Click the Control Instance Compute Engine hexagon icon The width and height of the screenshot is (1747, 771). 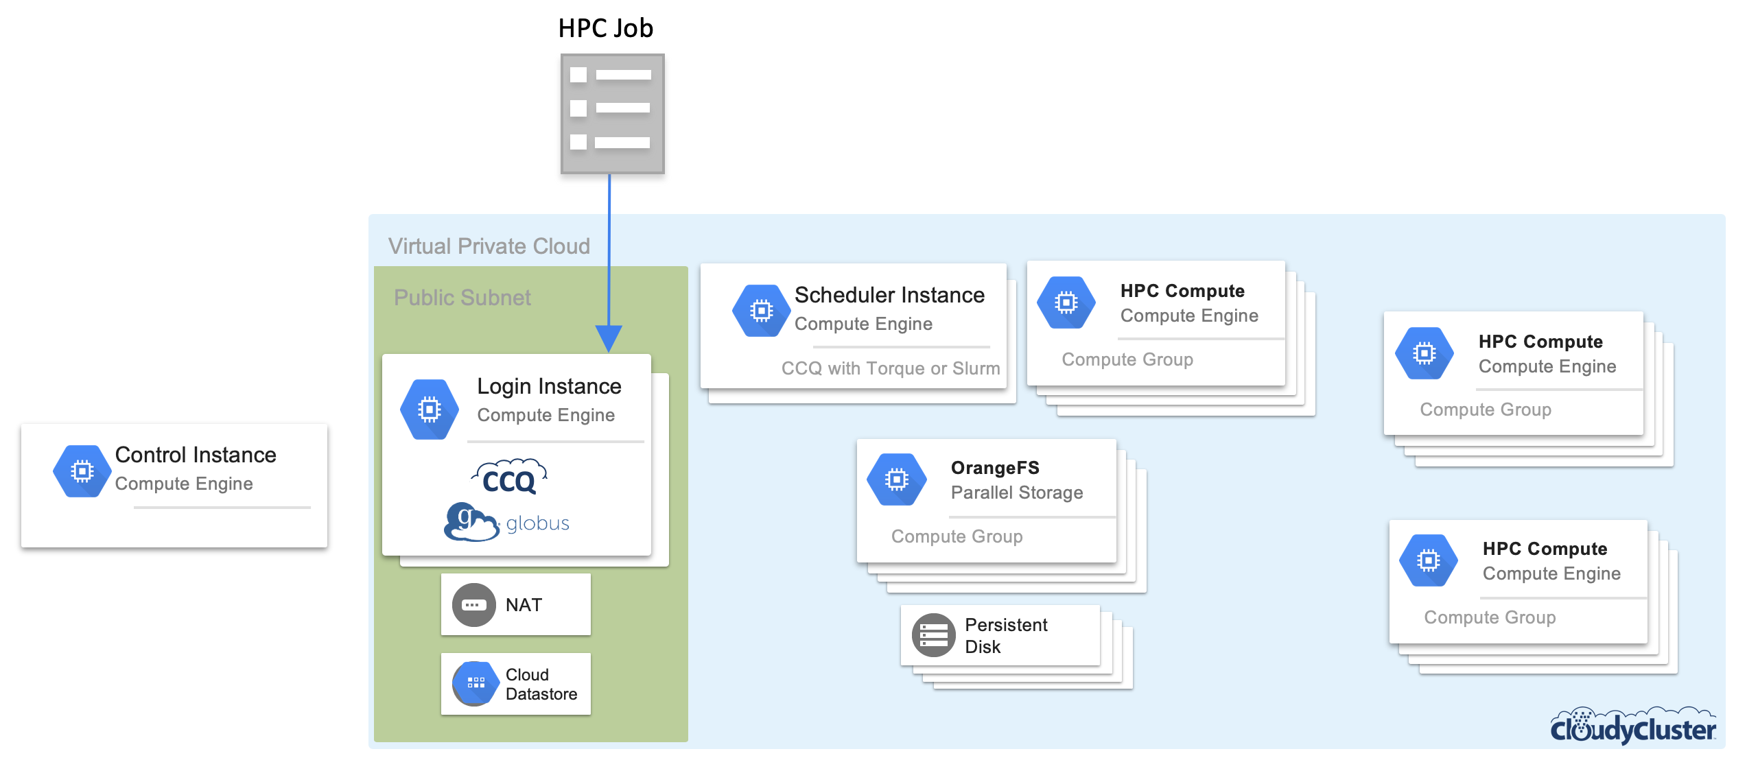click(x=82, y=471)
